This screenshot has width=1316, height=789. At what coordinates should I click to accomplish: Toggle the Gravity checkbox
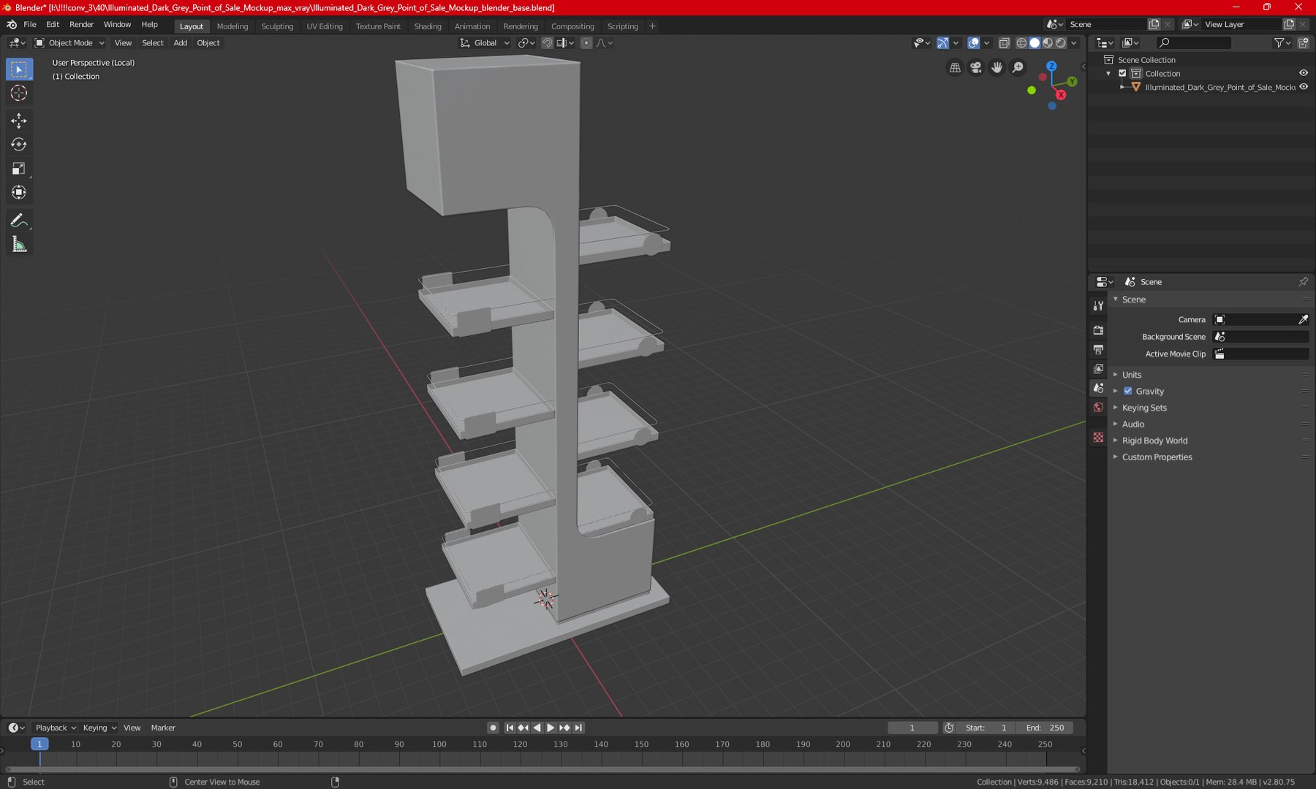coord(1128,391)
